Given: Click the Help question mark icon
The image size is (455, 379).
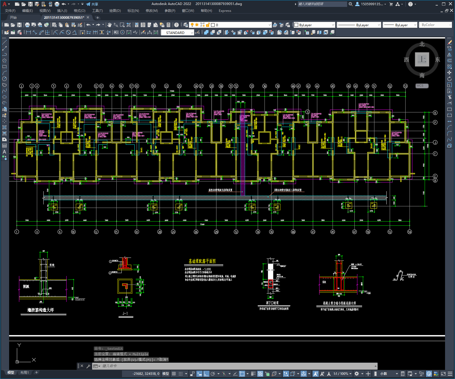Looking at the screenshot, I should coord(176,25).
